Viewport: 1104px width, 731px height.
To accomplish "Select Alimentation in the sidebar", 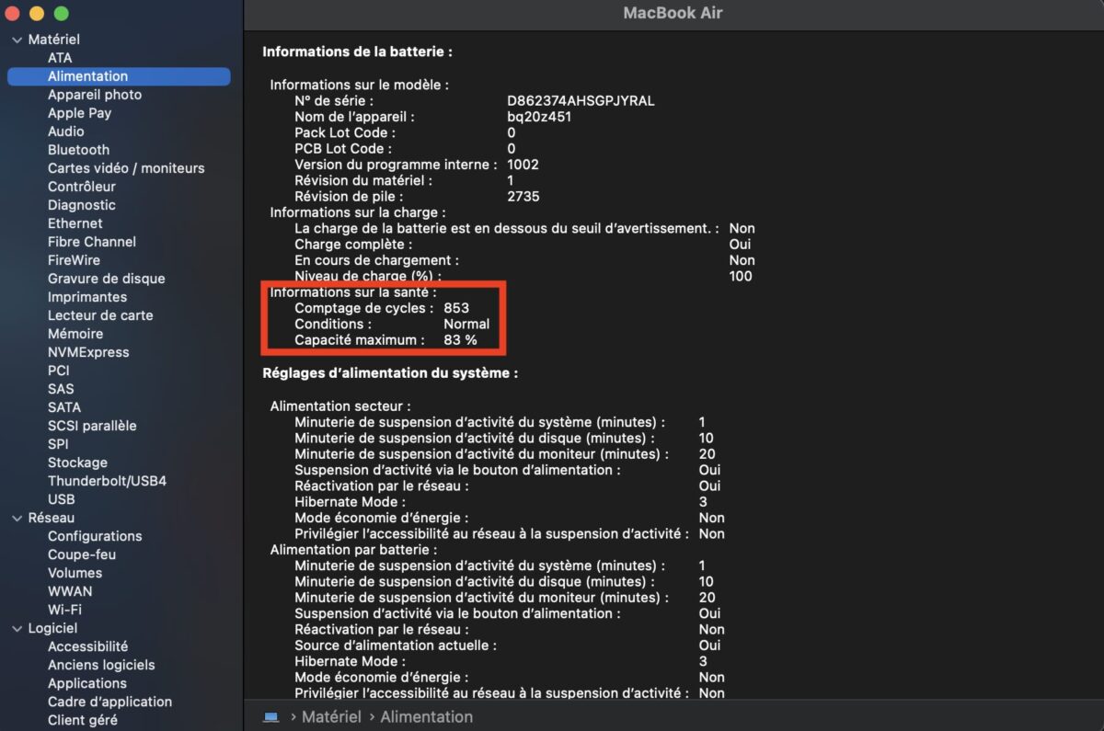I will point(119,76).
